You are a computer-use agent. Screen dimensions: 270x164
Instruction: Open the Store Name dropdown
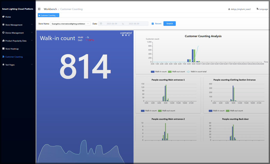70,24
